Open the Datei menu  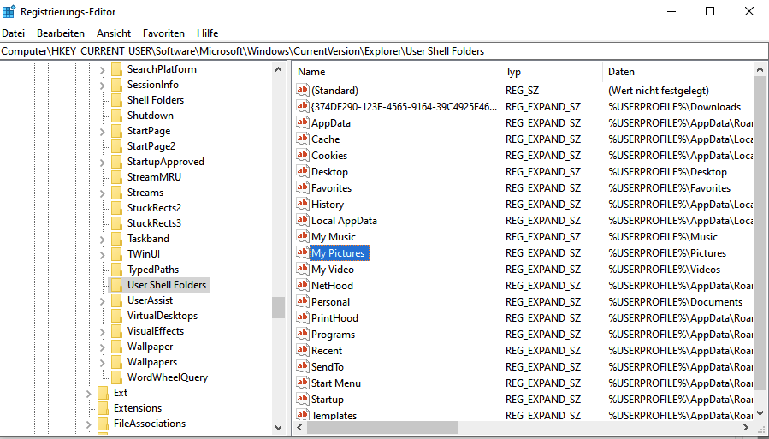[x=13, y=33]
